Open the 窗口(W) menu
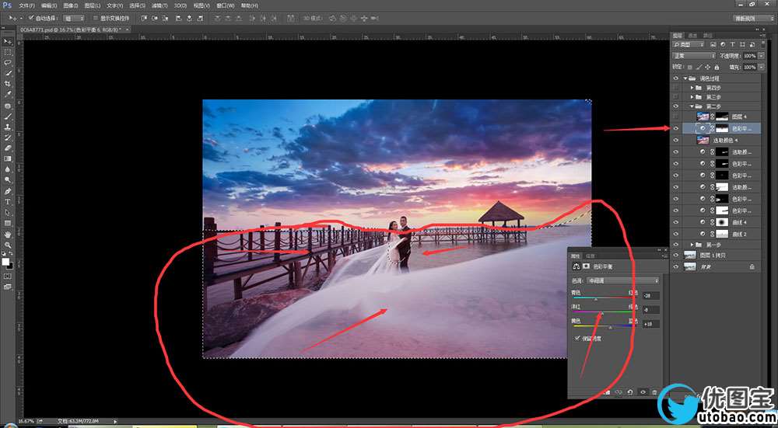The height and width of the screenshot is (428, 778). pyautogui.click(x=226, y=5)
